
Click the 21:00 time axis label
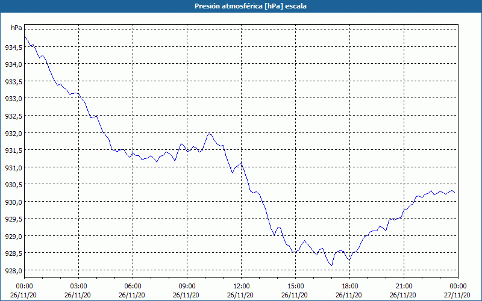click(404, 286)
